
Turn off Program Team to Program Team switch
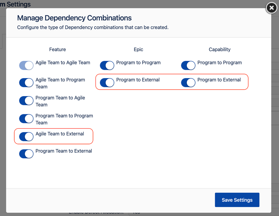click(26, 119)
